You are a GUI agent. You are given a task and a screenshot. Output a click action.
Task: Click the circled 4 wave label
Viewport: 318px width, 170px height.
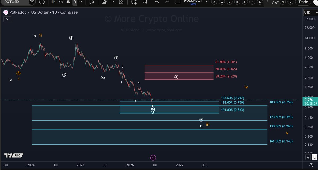coord(176,77)
